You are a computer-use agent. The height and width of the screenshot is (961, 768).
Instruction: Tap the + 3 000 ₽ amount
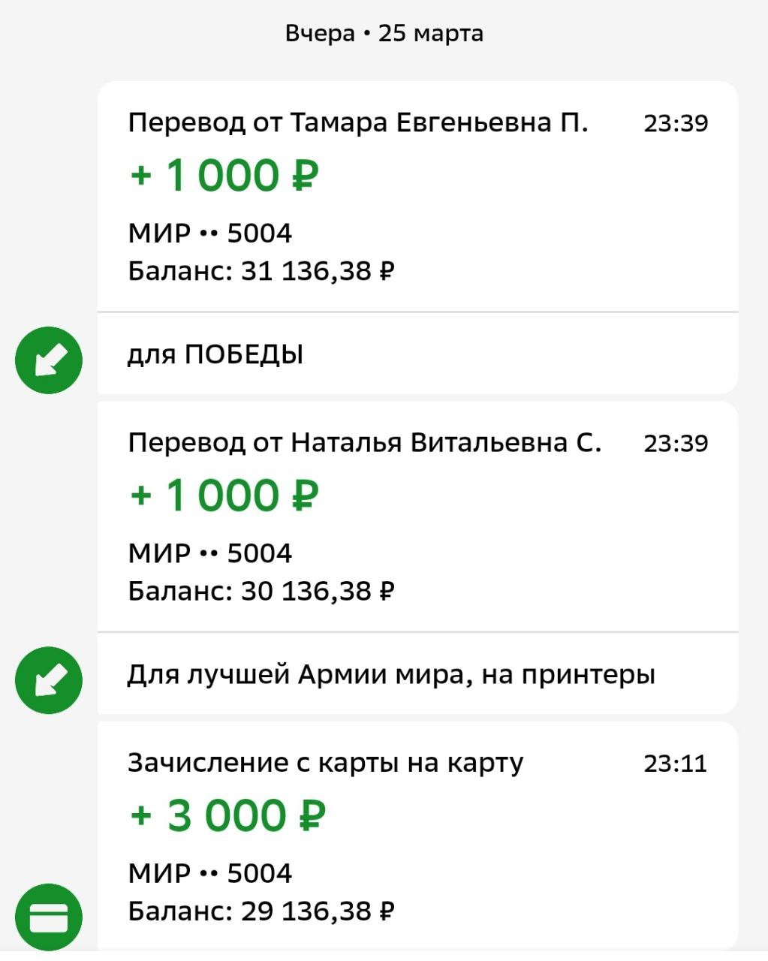coord(228,816)
